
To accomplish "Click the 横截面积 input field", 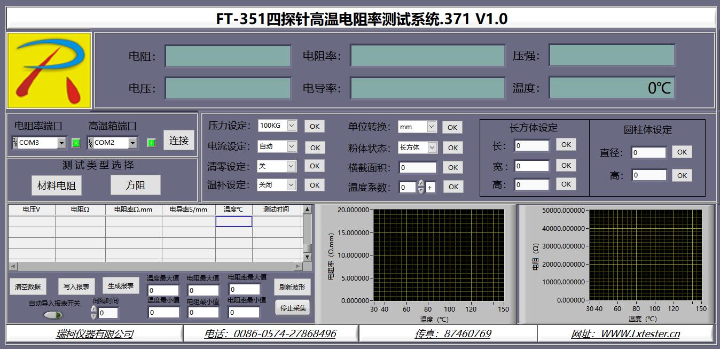I will [417, 167].
